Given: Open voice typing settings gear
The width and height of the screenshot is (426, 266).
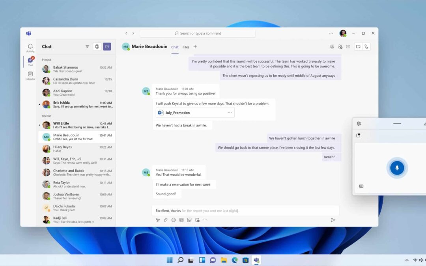Looking at the screenshot, I should pos(359,123).
